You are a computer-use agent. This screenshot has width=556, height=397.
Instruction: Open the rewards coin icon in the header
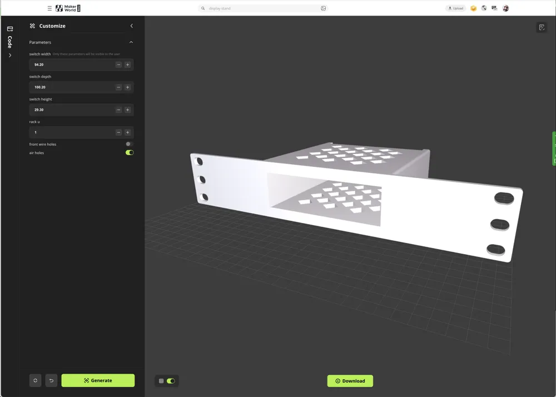tap(474, 8)
